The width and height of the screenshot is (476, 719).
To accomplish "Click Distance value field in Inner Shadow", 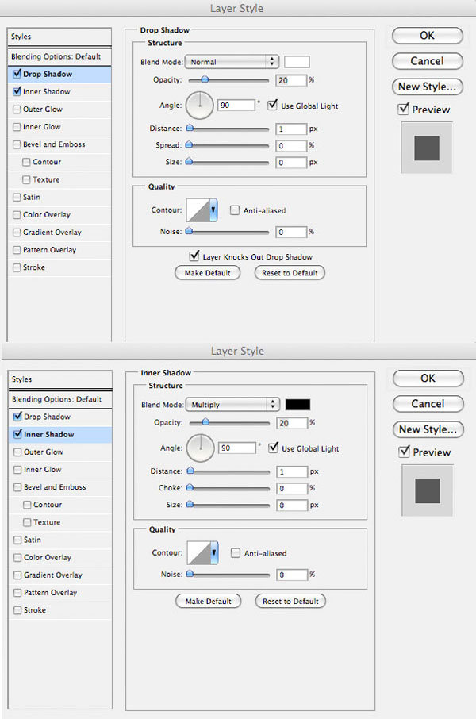I will click(292, 471).
